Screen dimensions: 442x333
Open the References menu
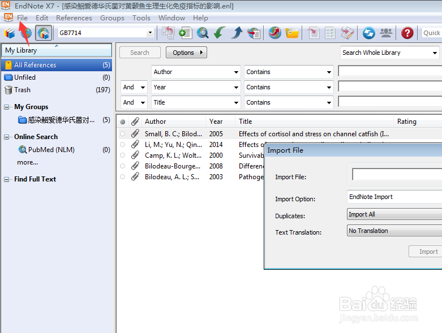(74, 18)
